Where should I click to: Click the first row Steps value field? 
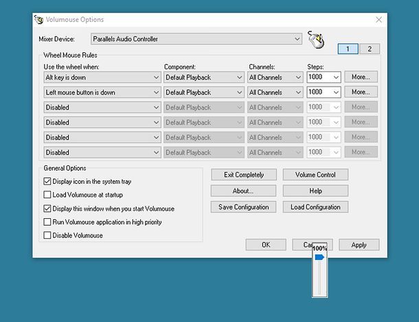[x=319, y=77]
